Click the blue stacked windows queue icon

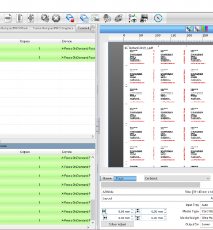(x=84, y=18)
